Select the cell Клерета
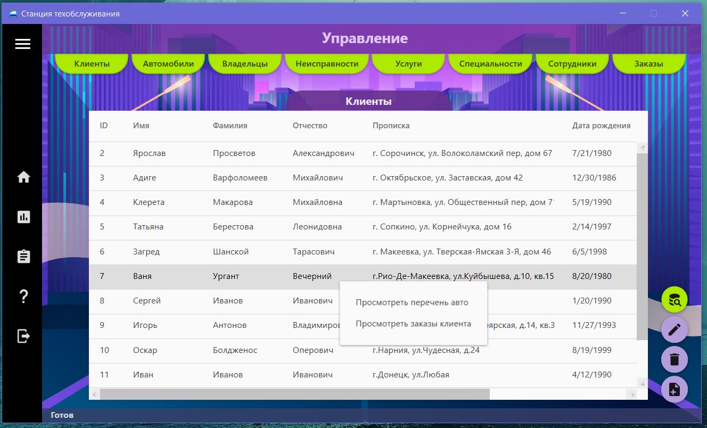This screenshot has height=428, width=707. [149, 202]
